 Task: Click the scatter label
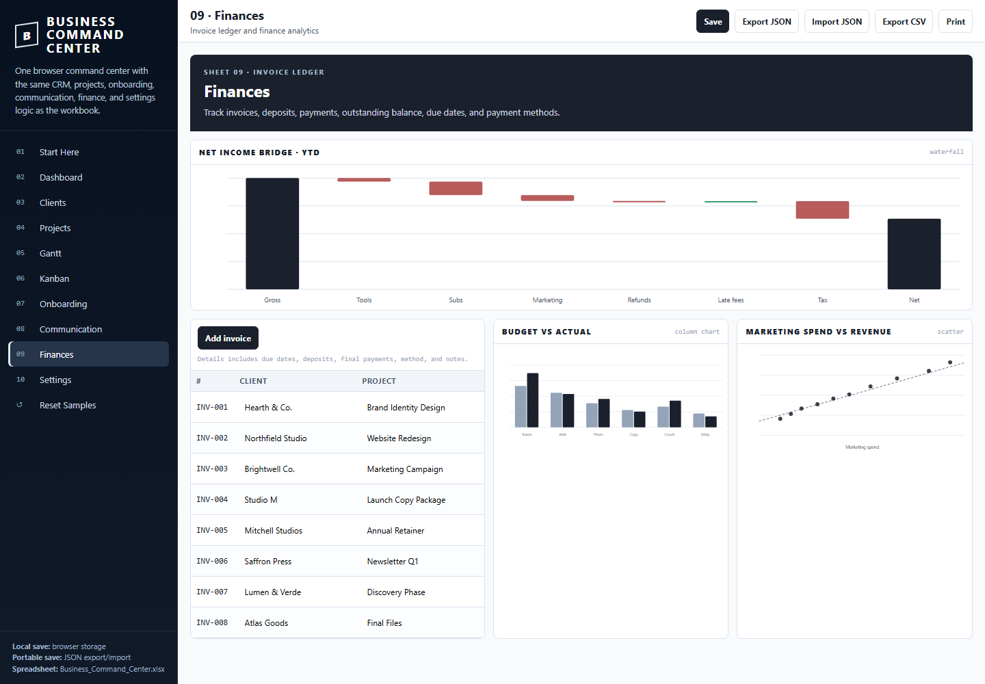950,332
